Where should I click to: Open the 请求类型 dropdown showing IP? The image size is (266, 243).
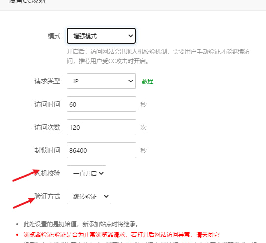(101, 81)
